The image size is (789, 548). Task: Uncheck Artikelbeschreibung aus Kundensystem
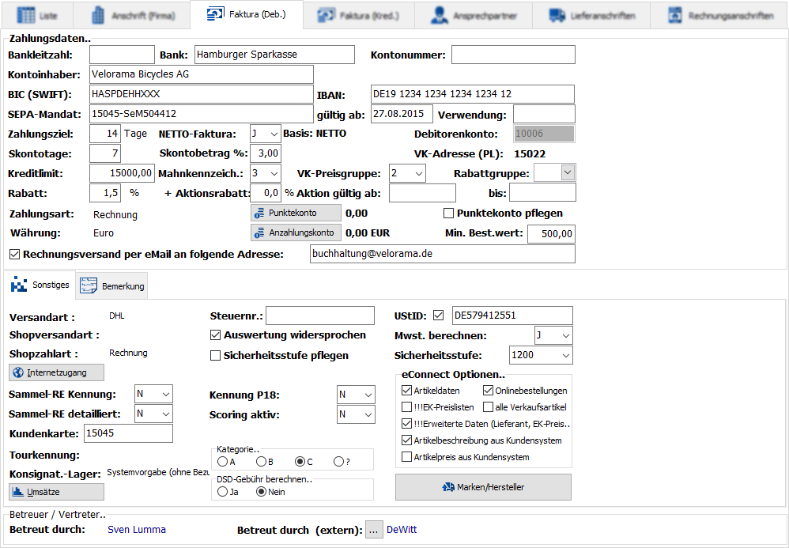click(x=406, y=440)
